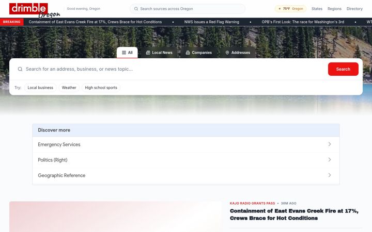Screen dimensions: 372x232
Task: Click the map pin icon on Addresses tab
Action: (227, 53)
